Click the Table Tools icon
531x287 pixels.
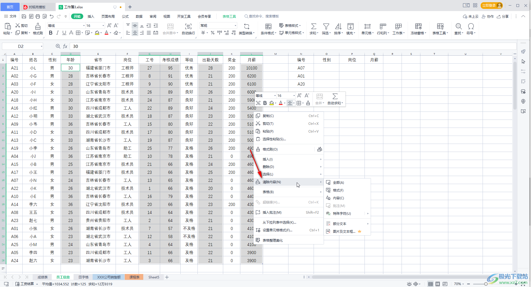click(440, 26)
